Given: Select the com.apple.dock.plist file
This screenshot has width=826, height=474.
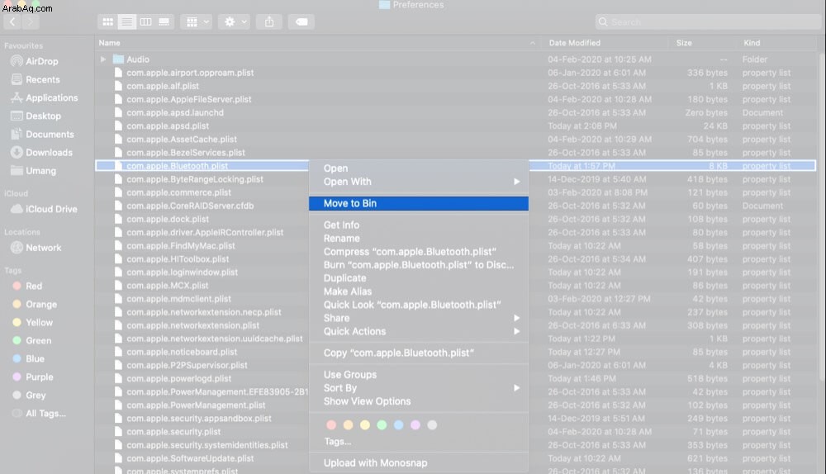Looking at the screenshot, I should [x=168, y=219].
